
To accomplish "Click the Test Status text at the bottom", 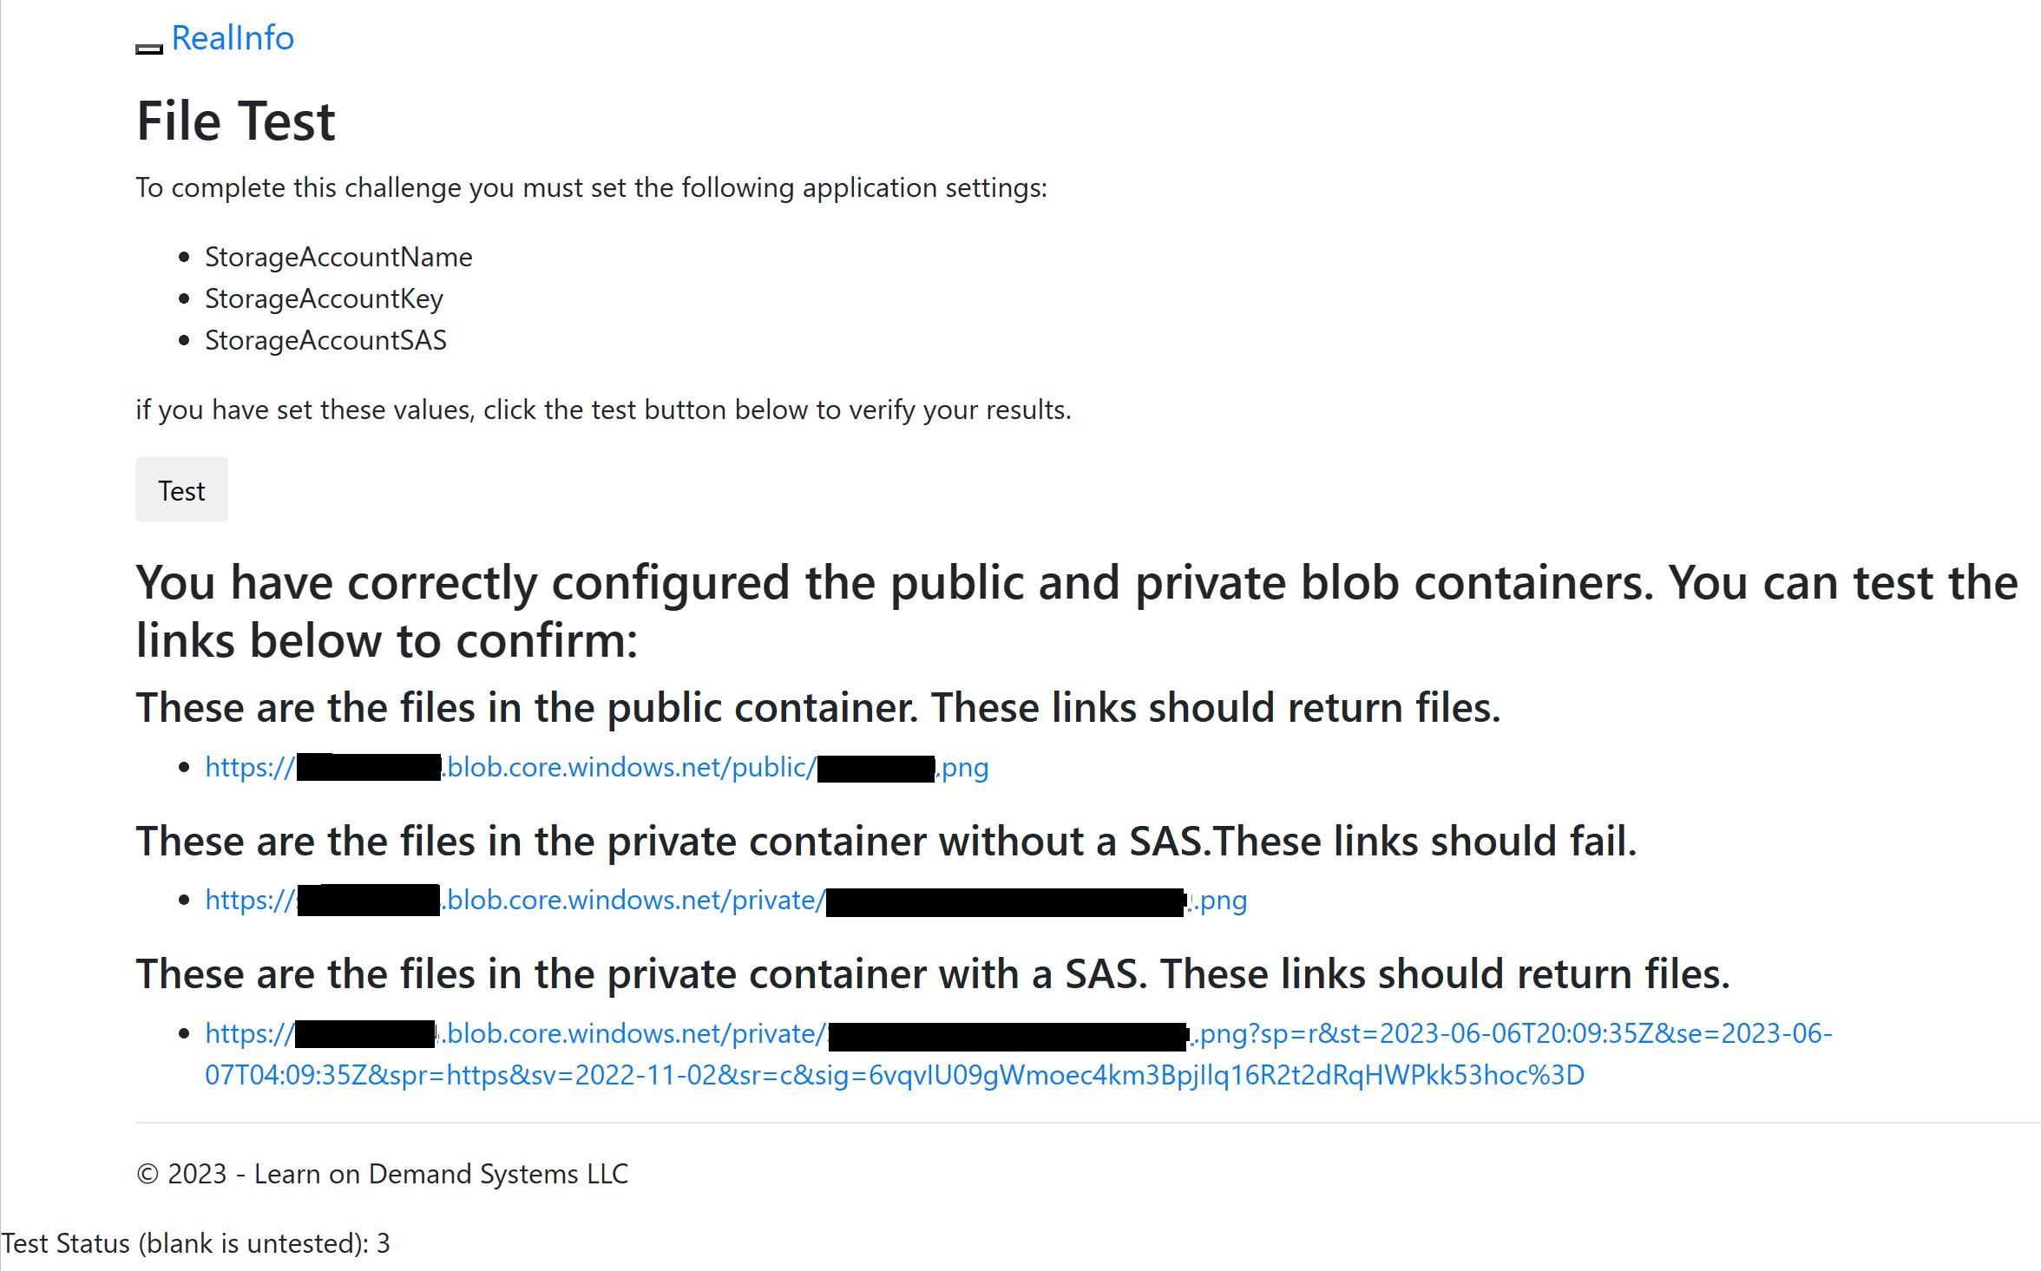I will pos(194,1243).
